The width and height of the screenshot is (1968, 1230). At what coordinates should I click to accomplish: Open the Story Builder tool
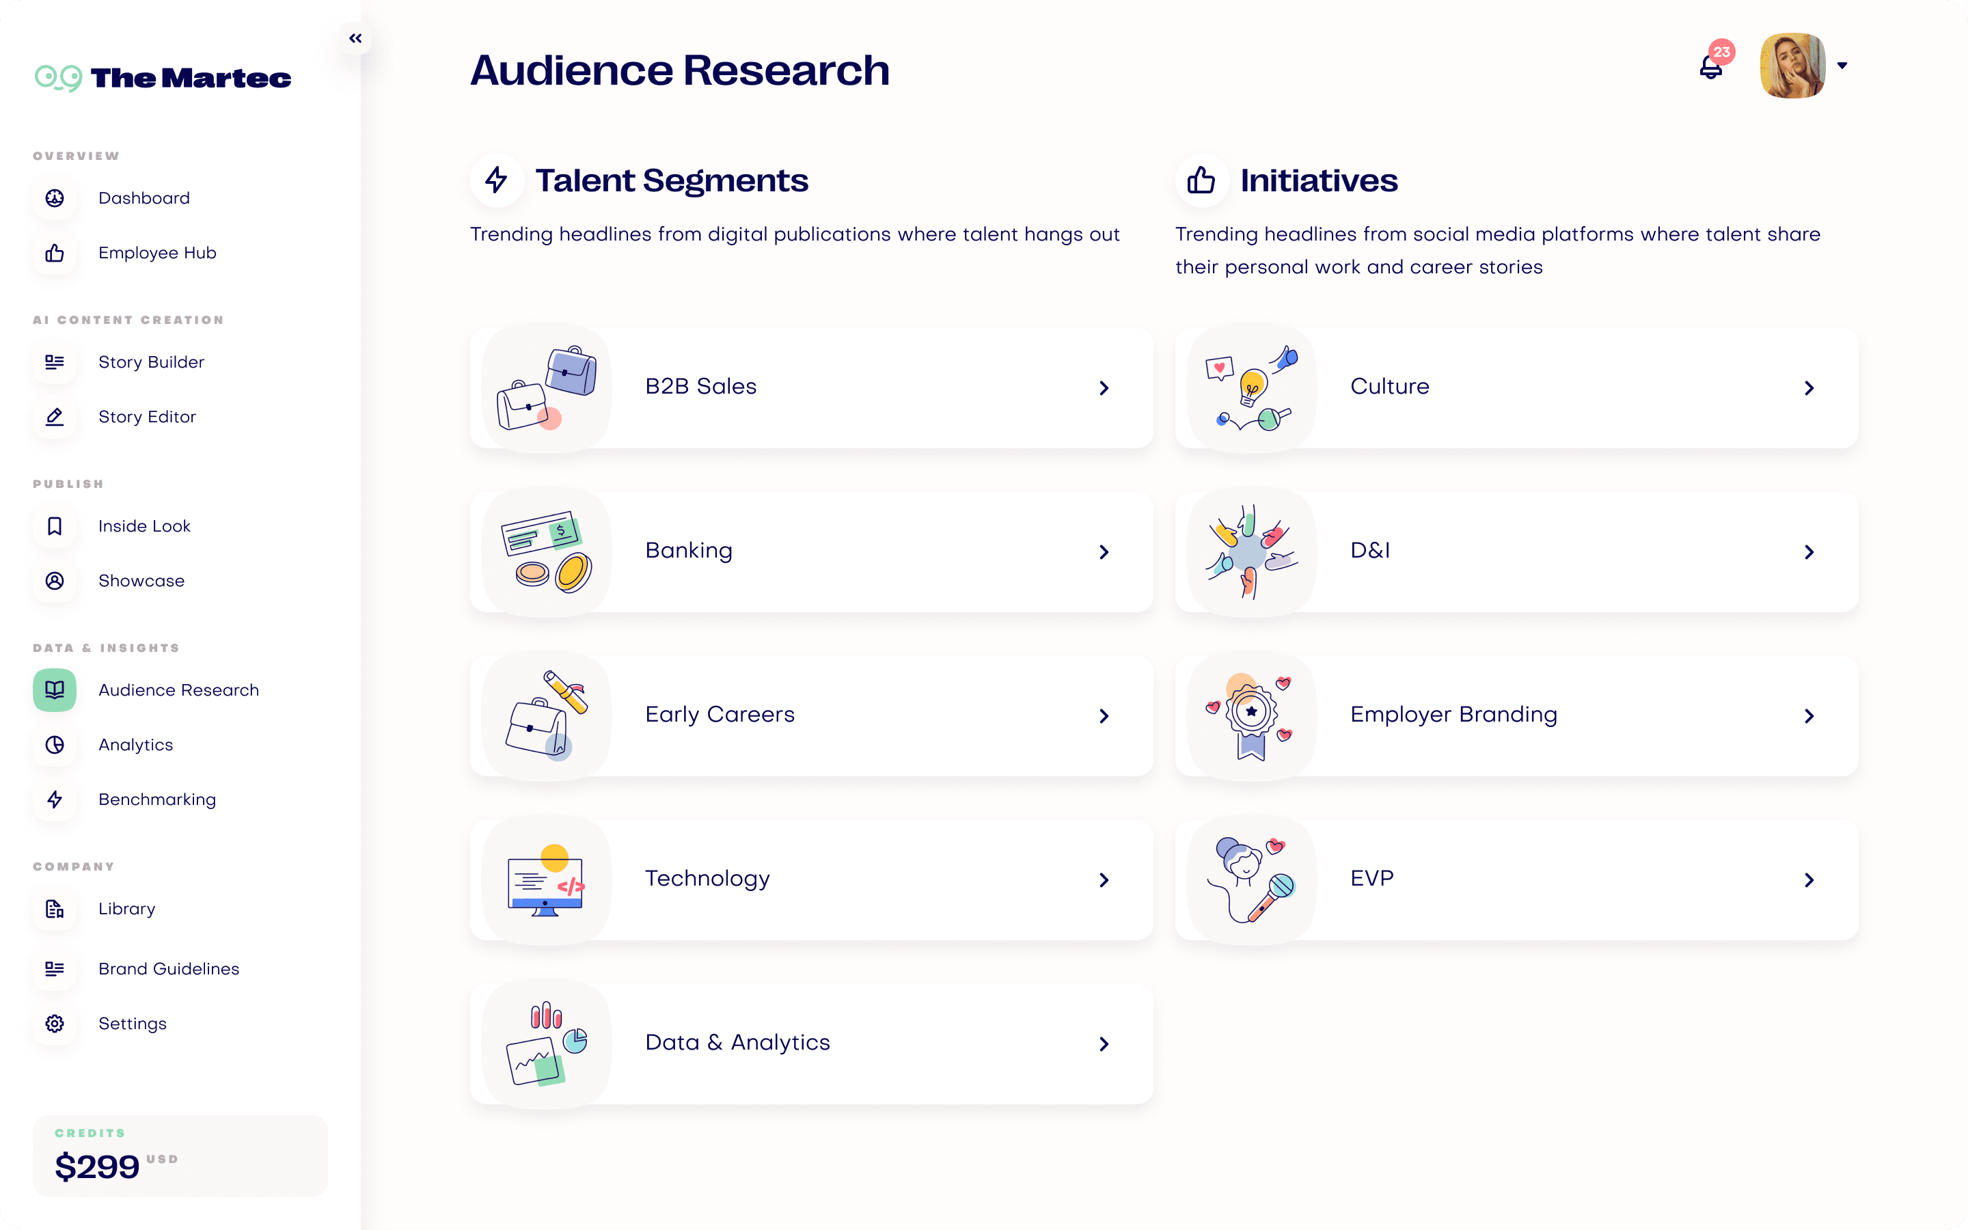(151, 362)
